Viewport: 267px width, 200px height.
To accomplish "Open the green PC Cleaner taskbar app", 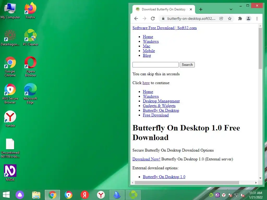I will [x=133, y=195].
